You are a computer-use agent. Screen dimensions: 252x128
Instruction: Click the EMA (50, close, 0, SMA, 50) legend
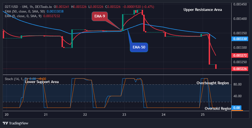pyautogui.click(x=25, y=11)
